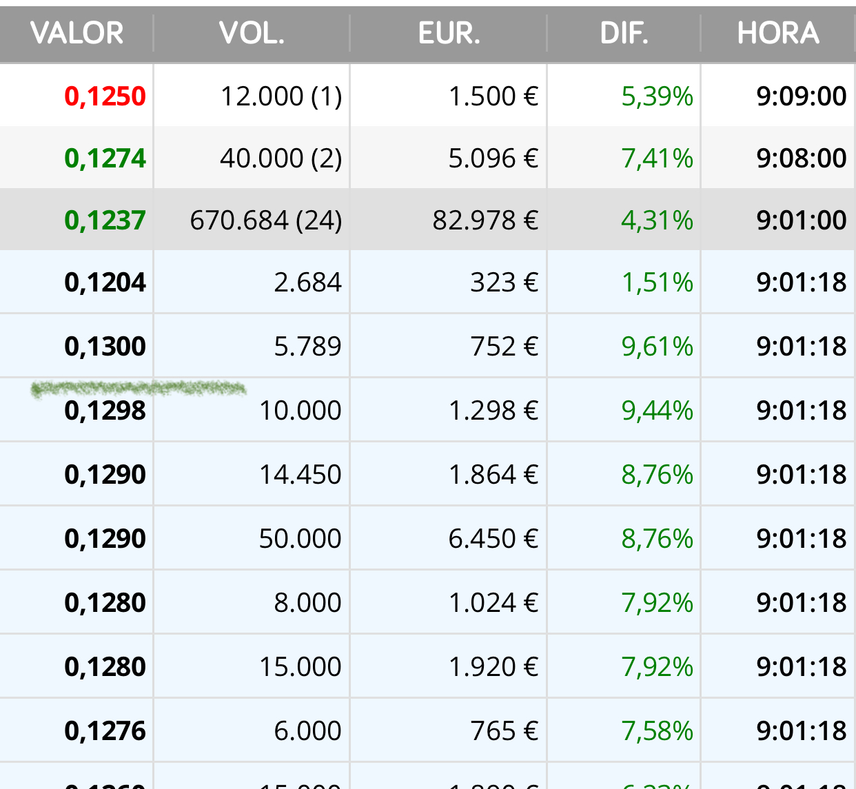This screenshot has height=789, width=856.
Task: Select the price 0,1298
Action: tap(105, 411)
